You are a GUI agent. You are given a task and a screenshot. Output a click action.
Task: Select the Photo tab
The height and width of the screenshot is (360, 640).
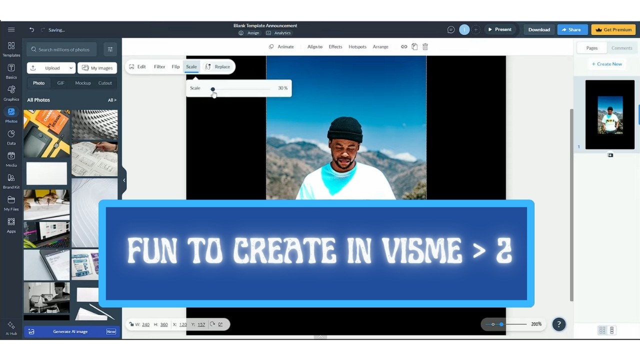point(38,83)
